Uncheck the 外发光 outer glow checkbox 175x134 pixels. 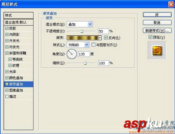click(x=7, y=41)
